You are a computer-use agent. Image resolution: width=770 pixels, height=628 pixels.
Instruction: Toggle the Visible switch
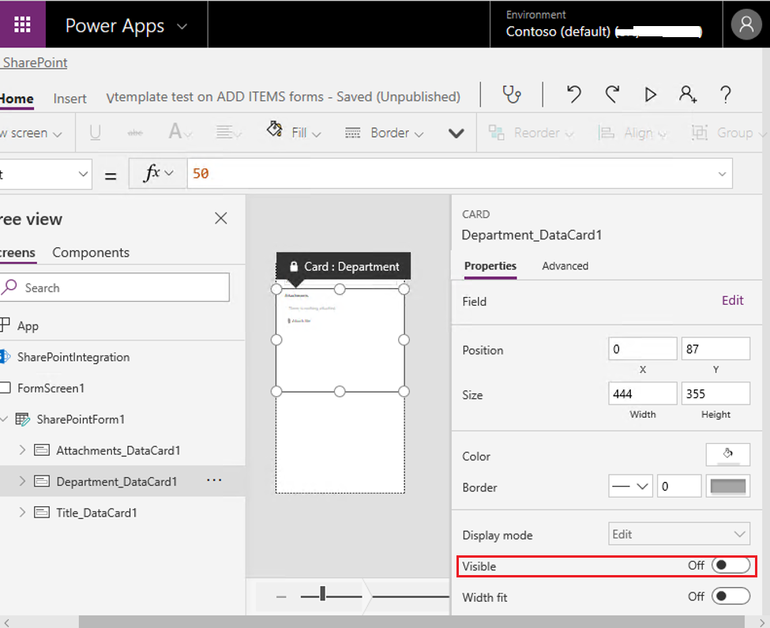(731, 565)
